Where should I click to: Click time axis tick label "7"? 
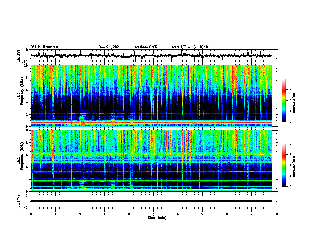(203, 214)
